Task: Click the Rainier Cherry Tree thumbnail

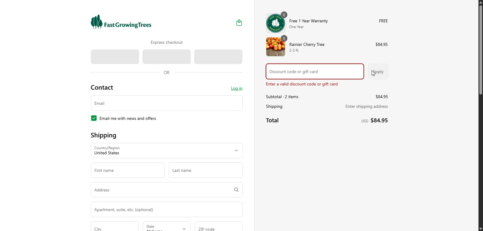Action: click(276, 47)
